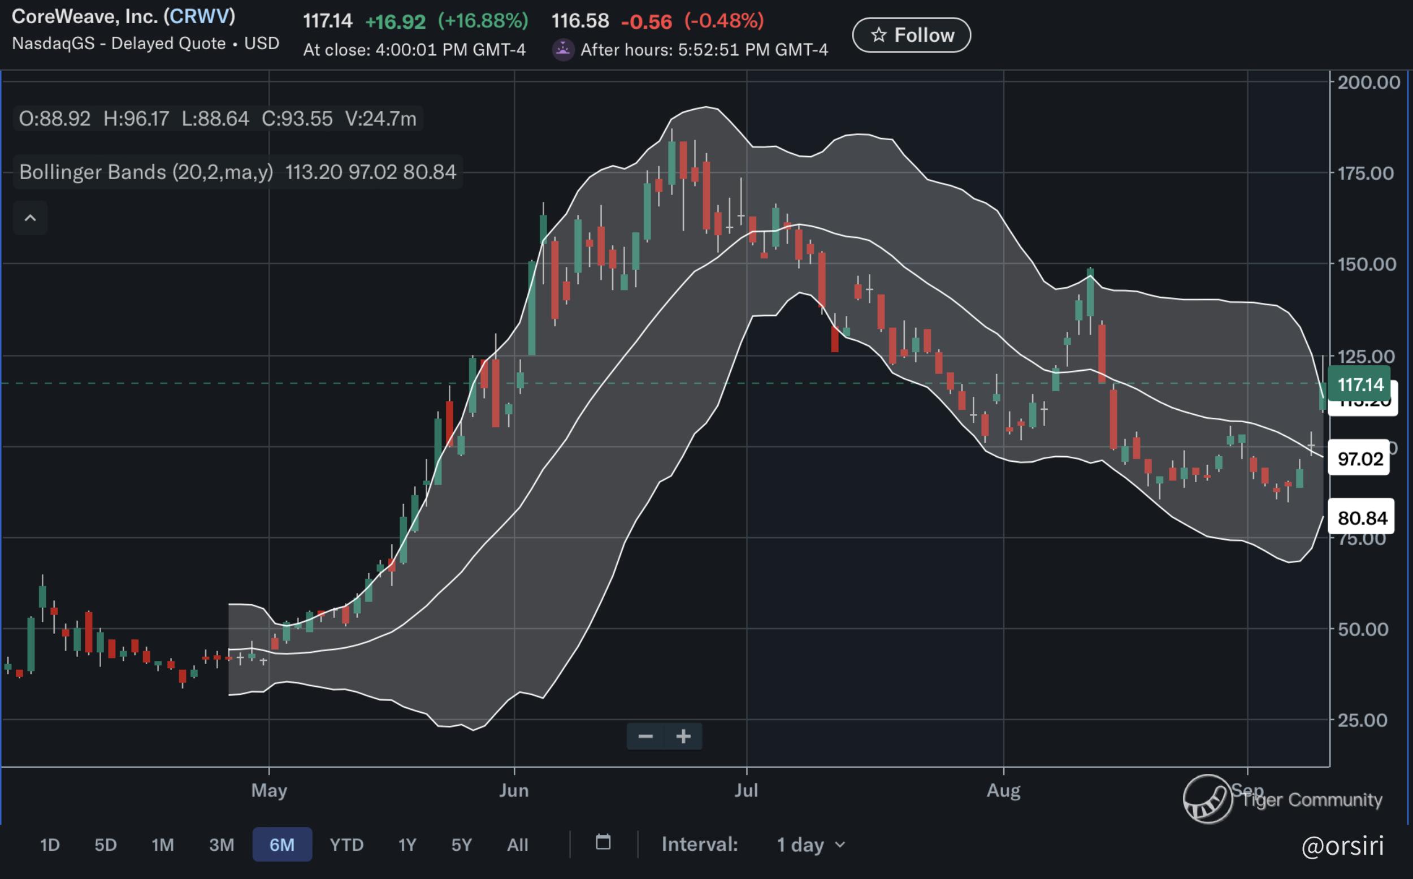Click the Tiger Community logo
The image size is (1413, 879).
tap(1208, 799)
